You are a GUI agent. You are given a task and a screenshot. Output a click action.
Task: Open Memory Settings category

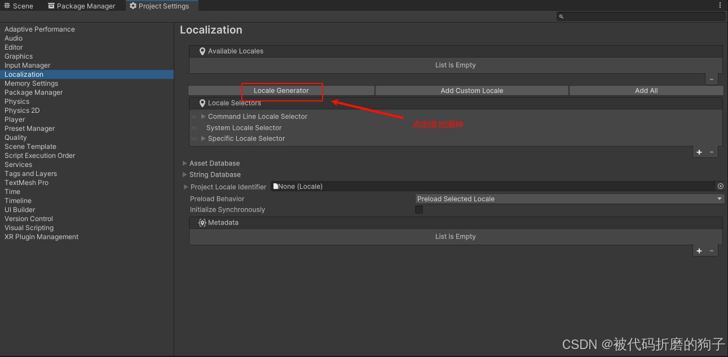coord(31,83)
